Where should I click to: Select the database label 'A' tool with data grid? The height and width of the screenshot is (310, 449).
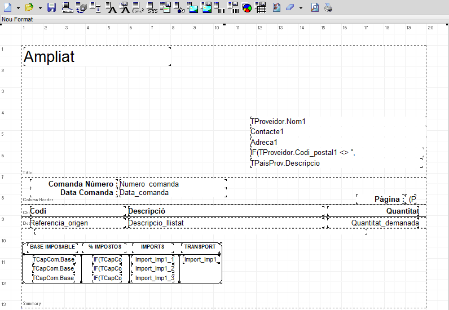point(125,7)
